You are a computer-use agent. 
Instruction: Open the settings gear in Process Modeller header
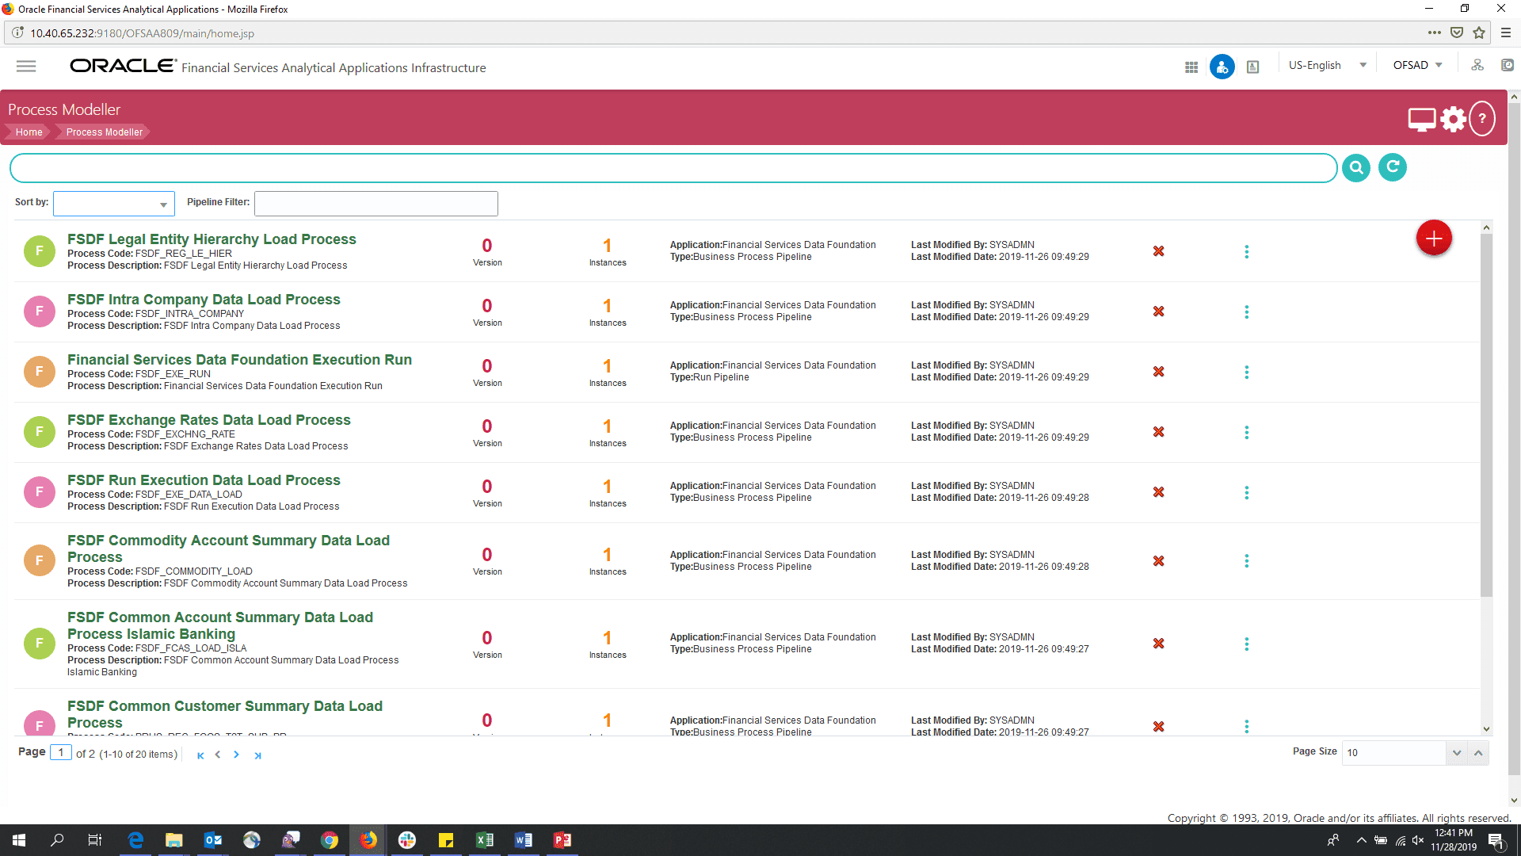(x=1453, y=119)
